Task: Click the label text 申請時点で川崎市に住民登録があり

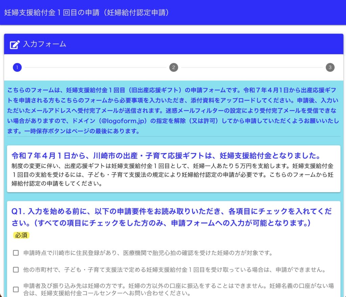Action: point(148,253)
